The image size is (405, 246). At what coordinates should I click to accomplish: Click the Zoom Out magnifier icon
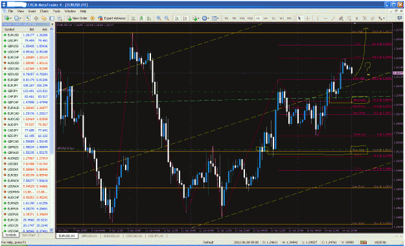pos(167,18)
